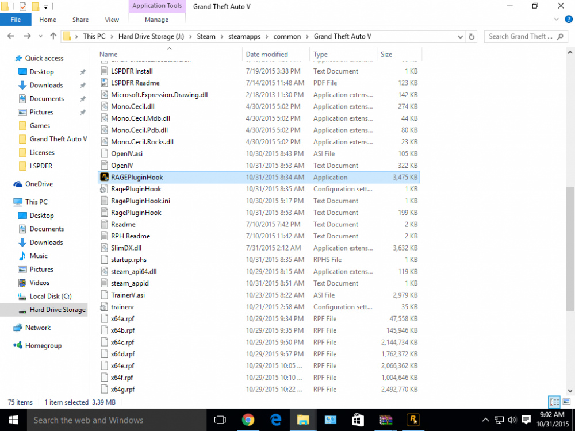575x431 pixels.
Task: Open the recent locations dropdown arrow
Action: tap(40, 36)
